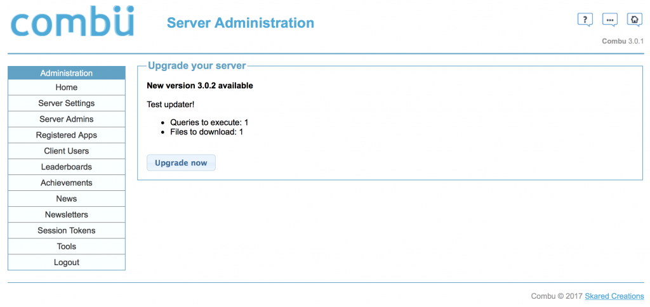Go to Server Admins page
Screen dimensions: 650x307
click(66, 119)
